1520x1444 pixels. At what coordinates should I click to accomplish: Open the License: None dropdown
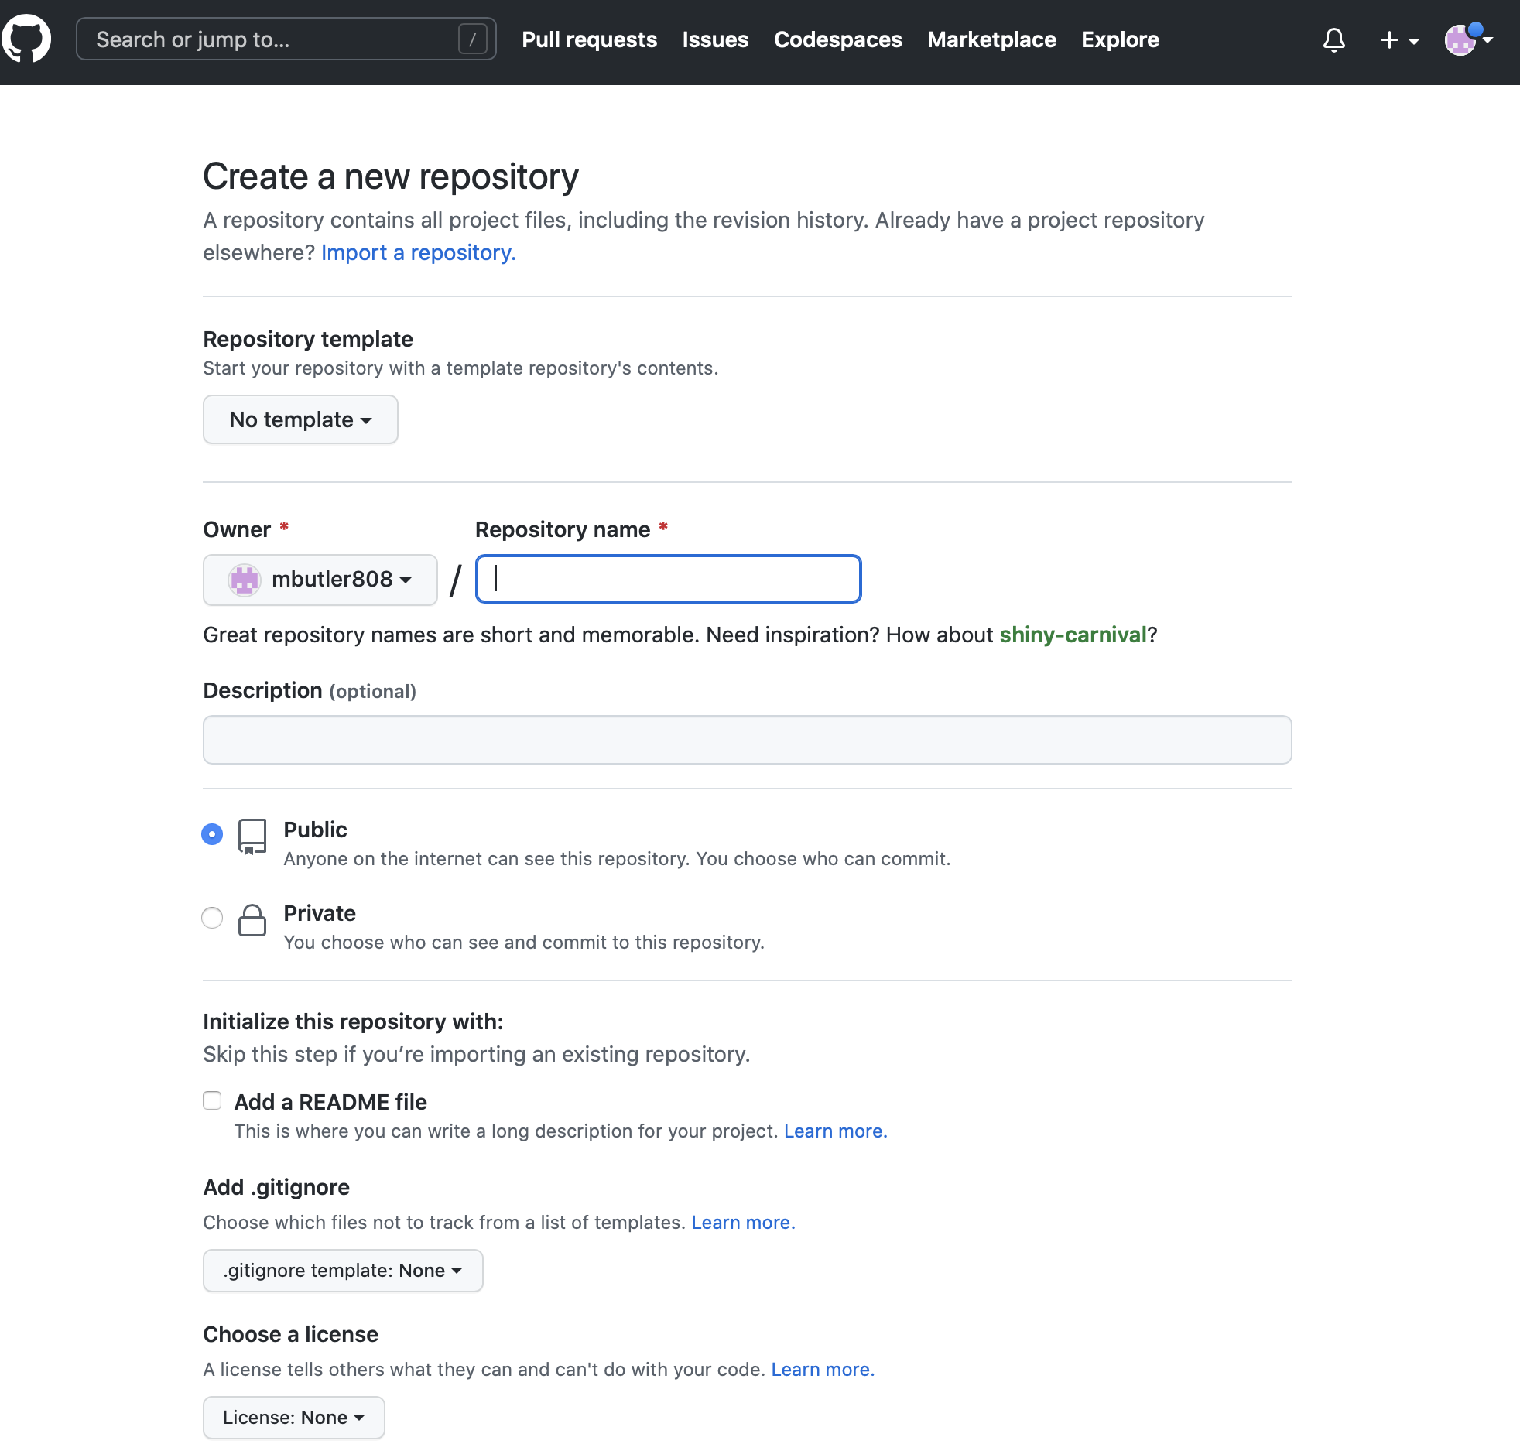coord(293,1418)
